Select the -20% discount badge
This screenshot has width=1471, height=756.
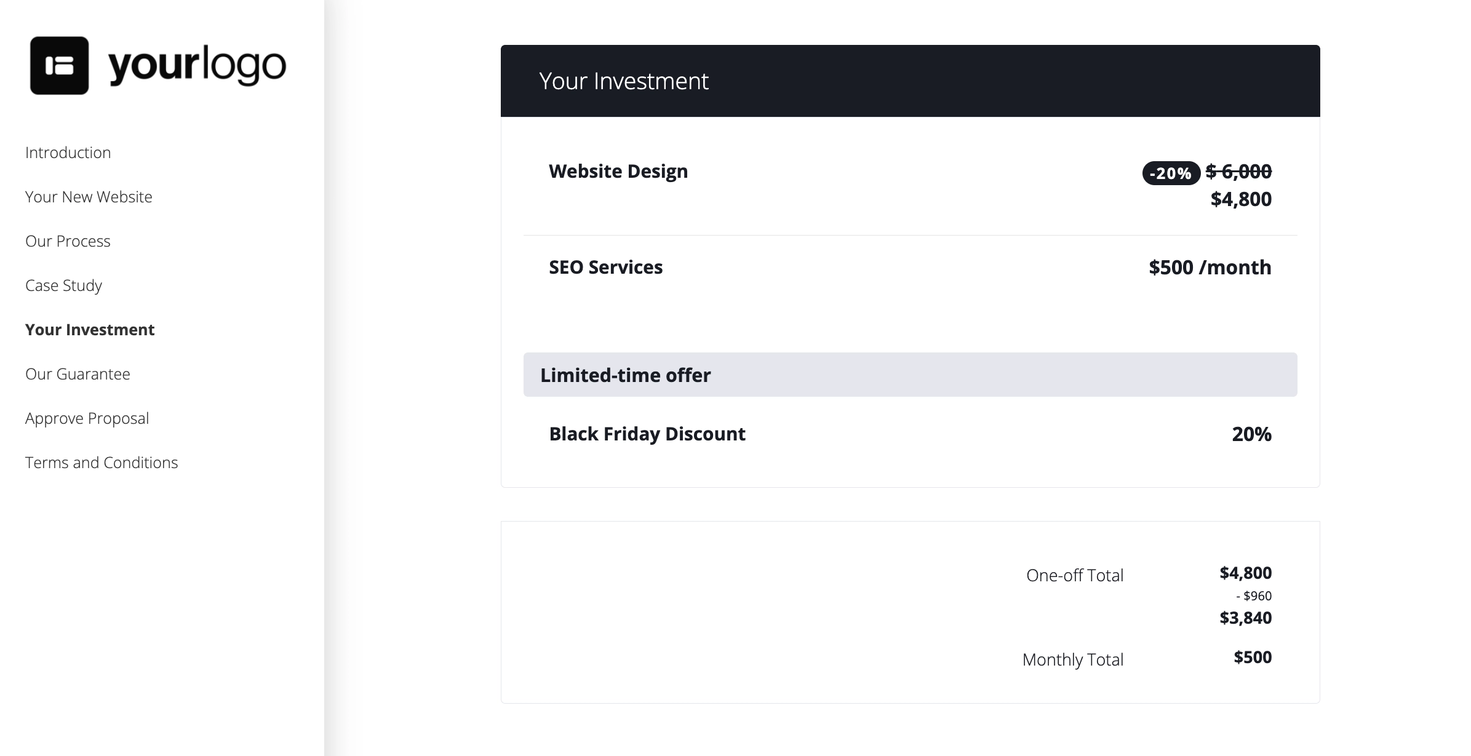pos(1170,173)
